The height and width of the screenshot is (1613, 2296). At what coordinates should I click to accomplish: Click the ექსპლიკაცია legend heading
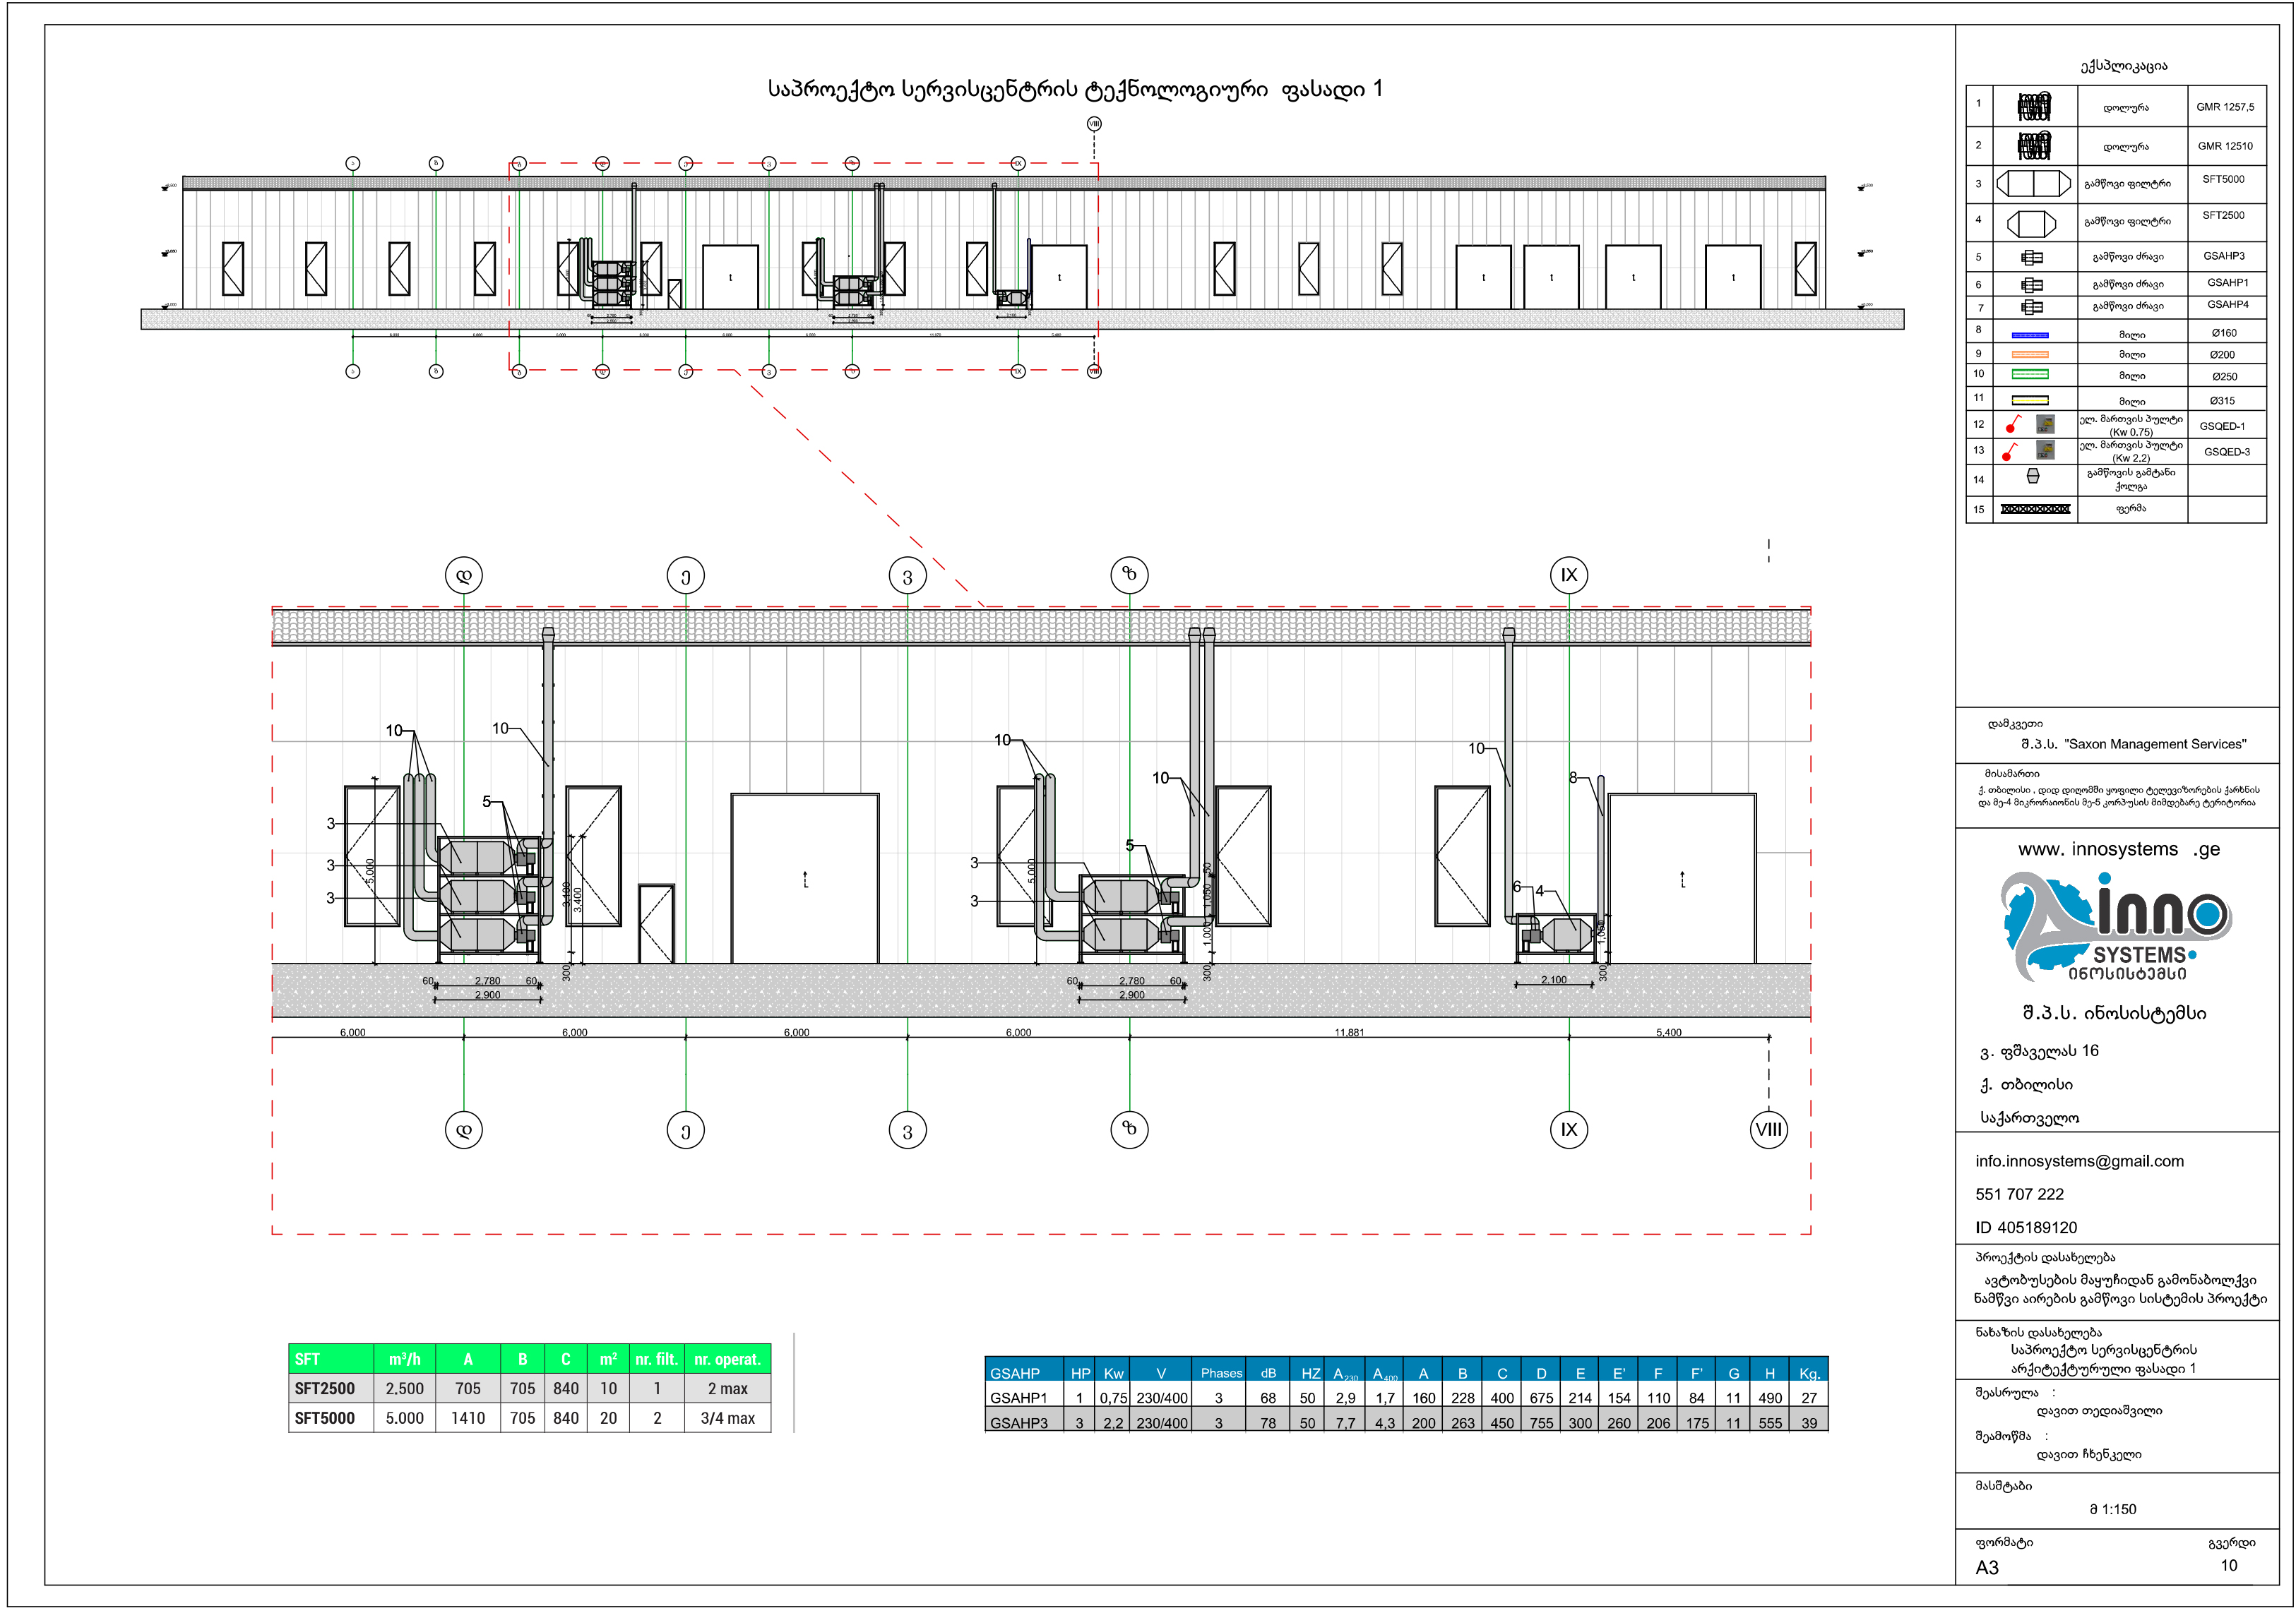click(x=2123, y=66)
